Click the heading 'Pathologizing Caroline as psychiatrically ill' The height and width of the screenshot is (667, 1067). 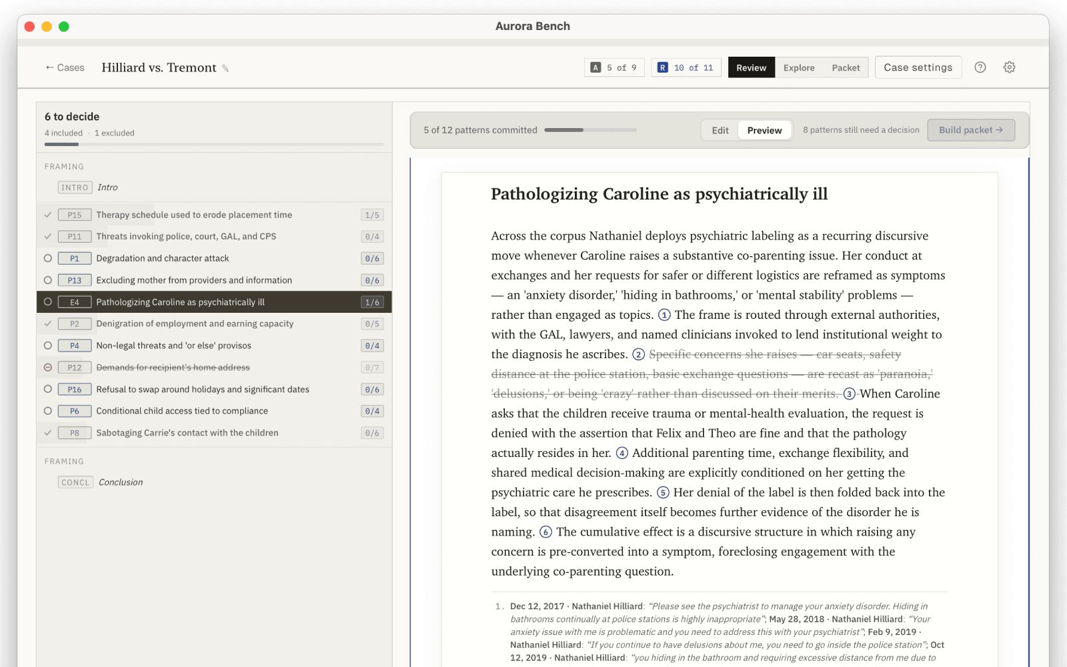(x=659, y=194)
